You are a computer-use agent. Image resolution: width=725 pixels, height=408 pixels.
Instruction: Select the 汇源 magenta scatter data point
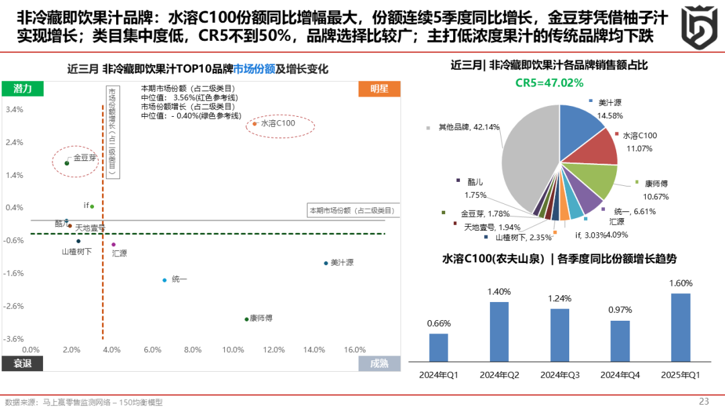(113, 244)
